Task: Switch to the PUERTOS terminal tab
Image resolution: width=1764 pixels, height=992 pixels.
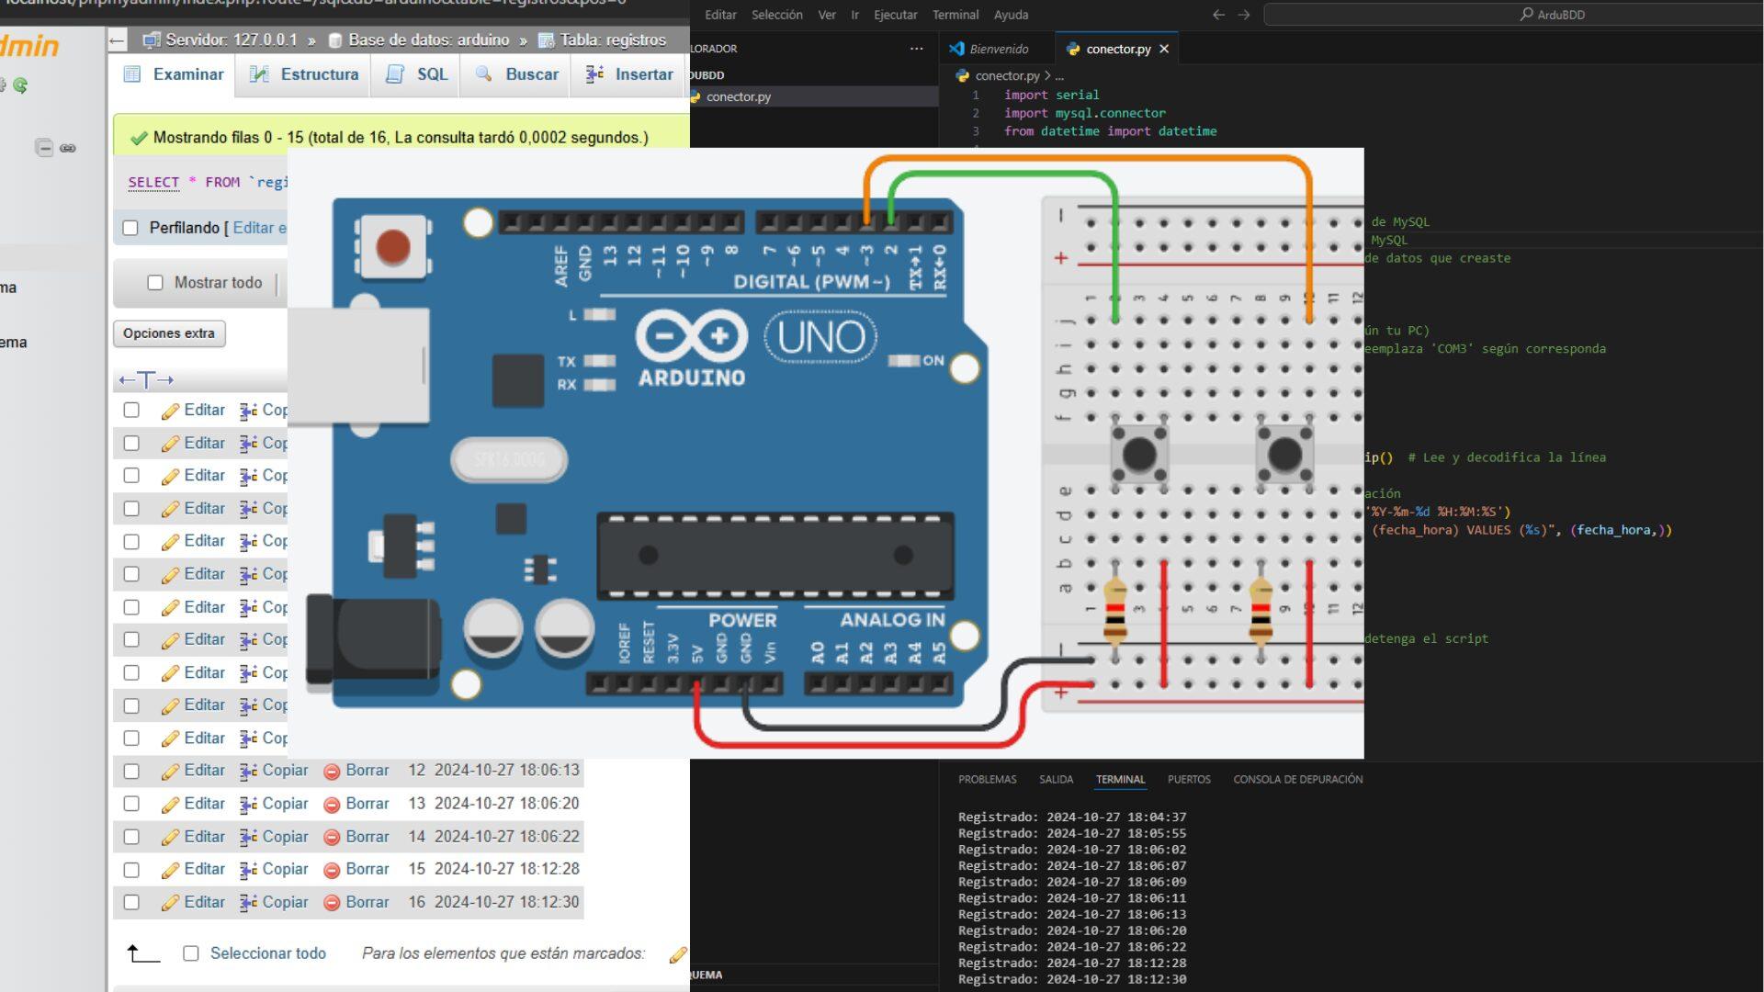Action: [x=1190, y=779]
